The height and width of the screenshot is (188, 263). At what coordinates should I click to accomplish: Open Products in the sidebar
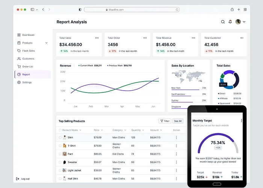(27, 43)
